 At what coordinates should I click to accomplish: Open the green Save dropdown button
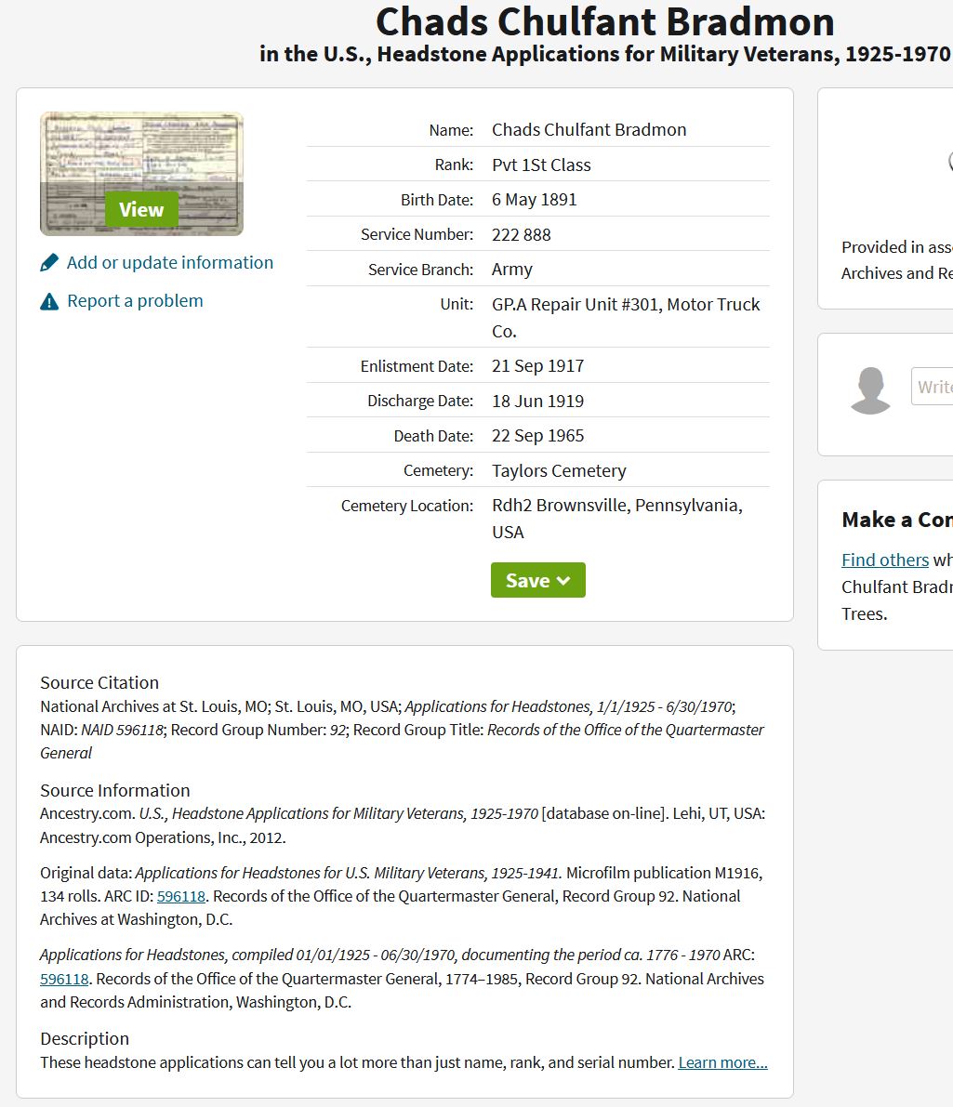click(527, 580)
